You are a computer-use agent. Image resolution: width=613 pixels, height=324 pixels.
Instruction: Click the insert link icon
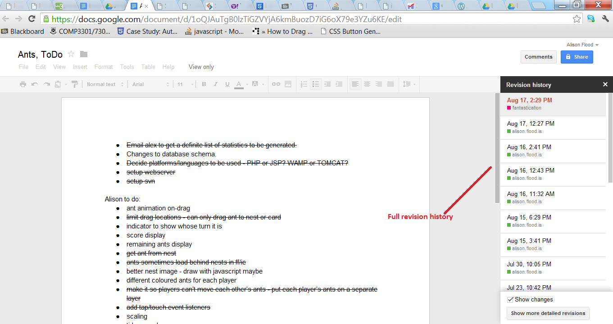[276, 84]
